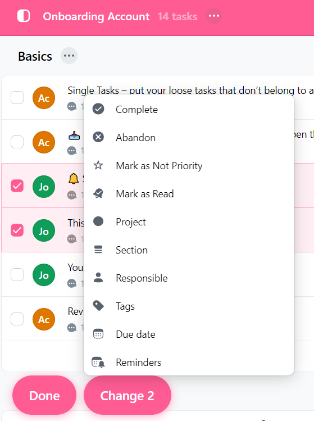Image resolution: width=314 pixels, height=421 pixels.
Task: Check the Single Tasks task checkbox
Action: tap(17, 97)
